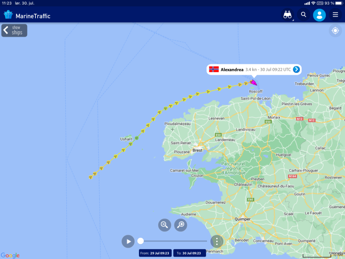
Task: Click the green track arrow near Ushant
Action: (x=136, y=138)
